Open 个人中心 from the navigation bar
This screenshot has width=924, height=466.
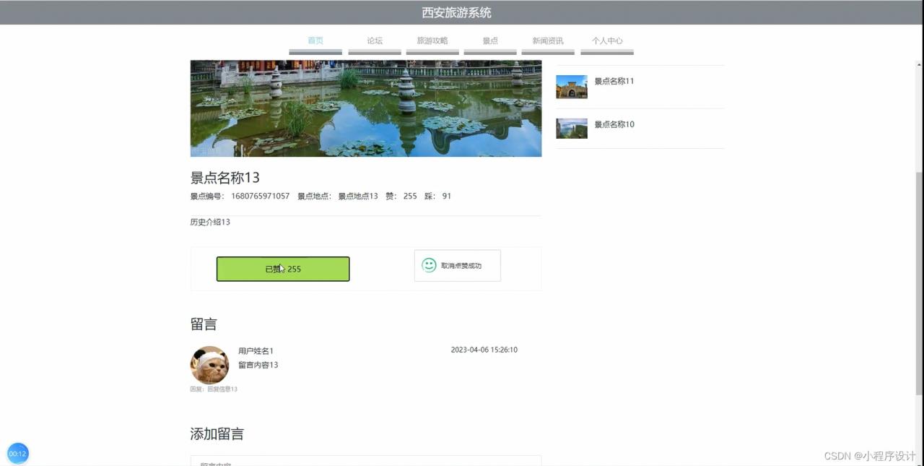pos(606,40)
